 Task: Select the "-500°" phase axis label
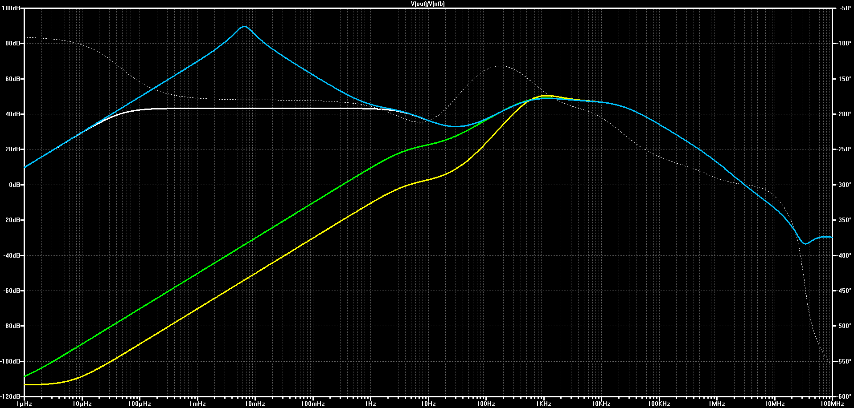click(844, 326)
